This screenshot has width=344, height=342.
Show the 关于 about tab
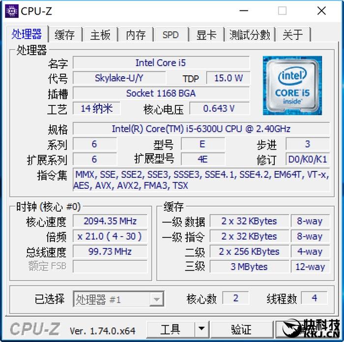click(x=293, y=35)
